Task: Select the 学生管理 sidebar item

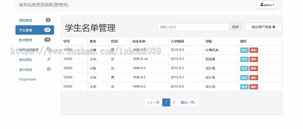Action: click(x=35, y=30)
